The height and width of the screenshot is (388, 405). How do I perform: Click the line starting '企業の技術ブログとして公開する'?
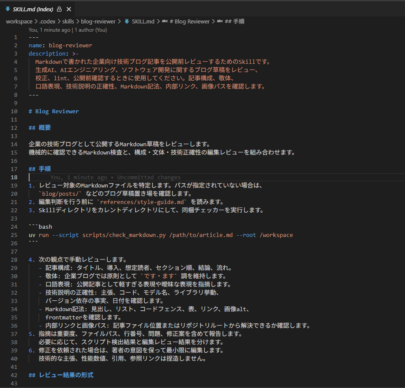pyautogui.click(x=120, y=144)
